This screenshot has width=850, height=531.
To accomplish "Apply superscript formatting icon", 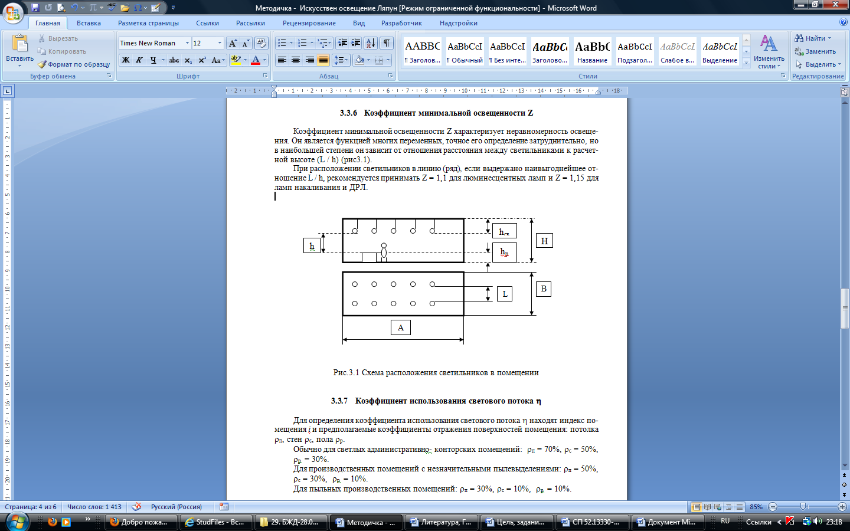I will [x=202, y=60].
